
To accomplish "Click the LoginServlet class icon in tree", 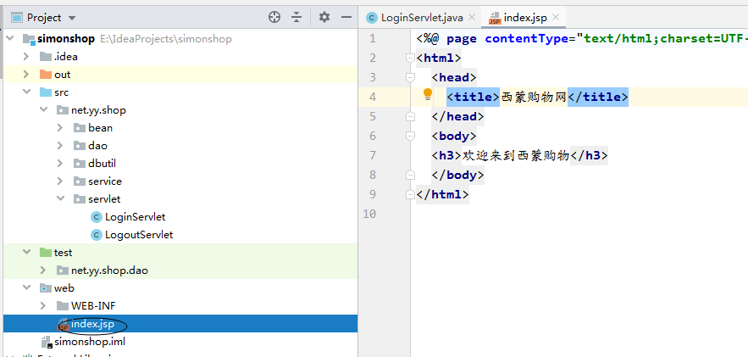I will click(97, 217).
